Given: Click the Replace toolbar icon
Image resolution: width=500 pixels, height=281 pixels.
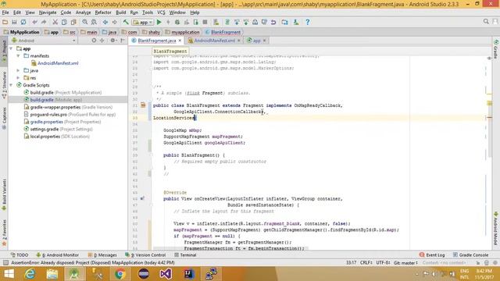Looking at the screenshot, I should click(x=94, y=22).
